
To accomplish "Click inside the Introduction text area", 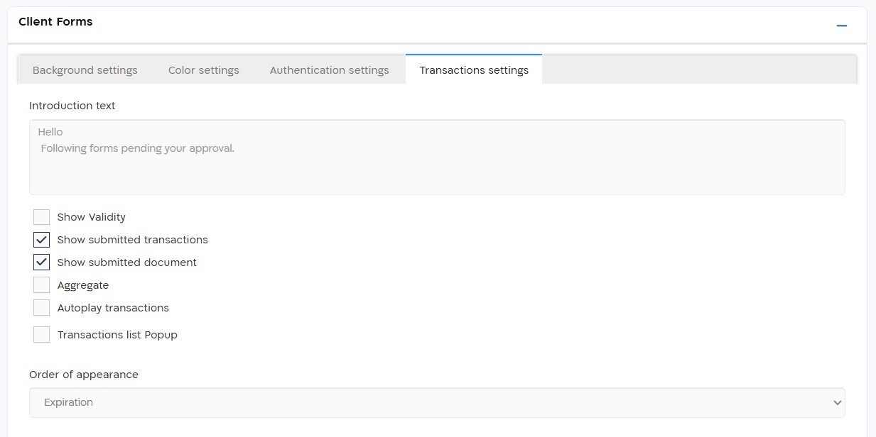I will click(437, 157).
